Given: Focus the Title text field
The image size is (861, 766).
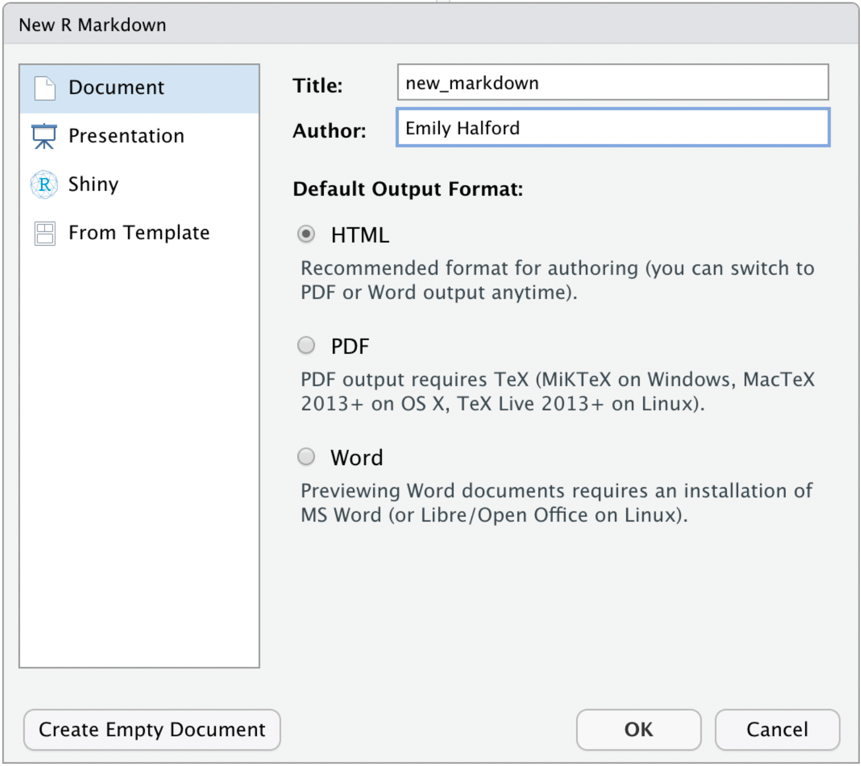Looking at the screenshot, I should 612,83.
